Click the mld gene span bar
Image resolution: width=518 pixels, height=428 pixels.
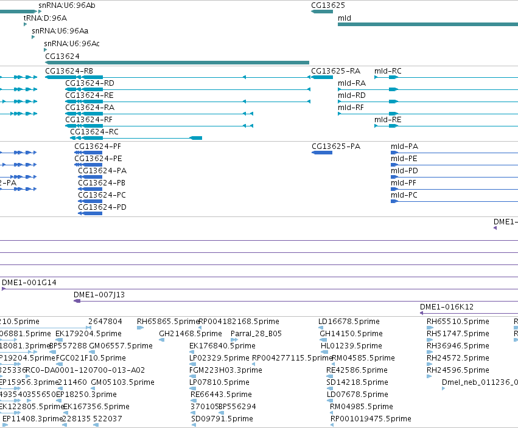[x=428, y=24]
